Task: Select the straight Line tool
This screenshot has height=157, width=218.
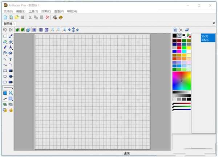Action: pyautogui.click(x=5, y=59)
